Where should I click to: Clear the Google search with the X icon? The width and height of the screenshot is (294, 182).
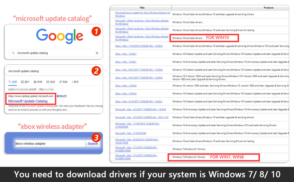[x=97, y=53]
